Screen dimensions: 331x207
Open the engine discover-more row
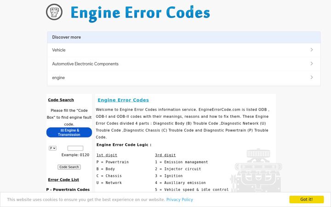[x=183, y=78]
